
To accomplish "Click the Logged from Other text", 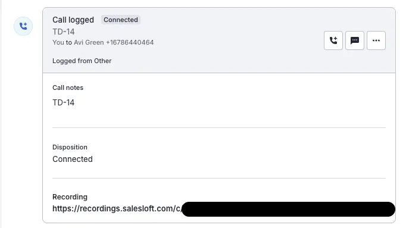I will click(82, 61).
